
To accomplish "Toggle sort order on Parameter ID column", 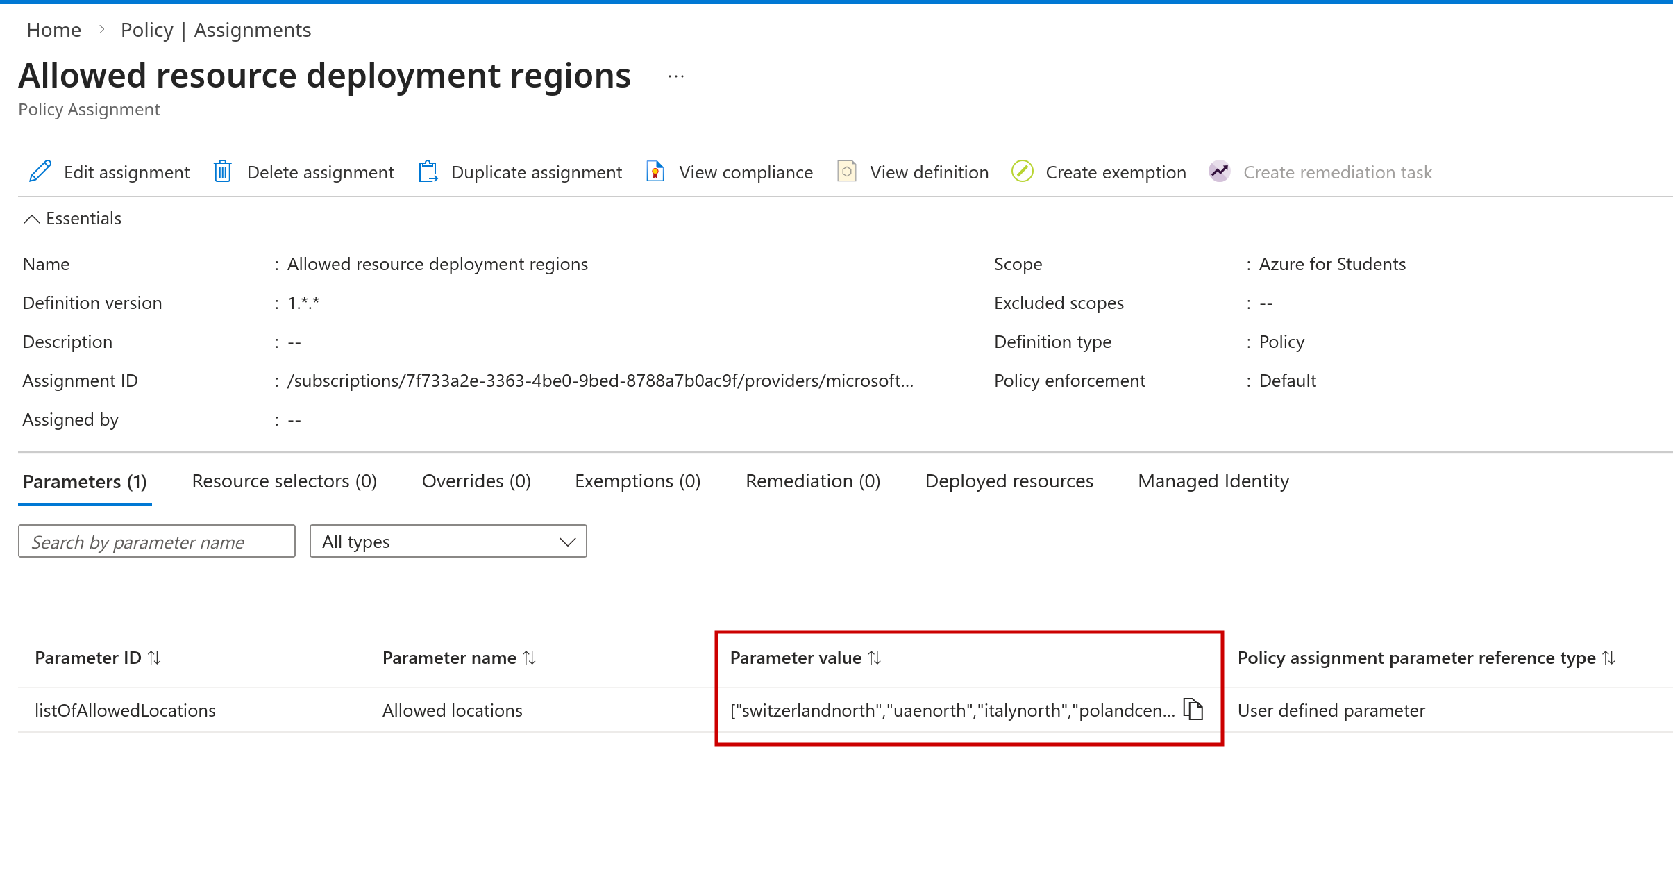I will [155, 658].
